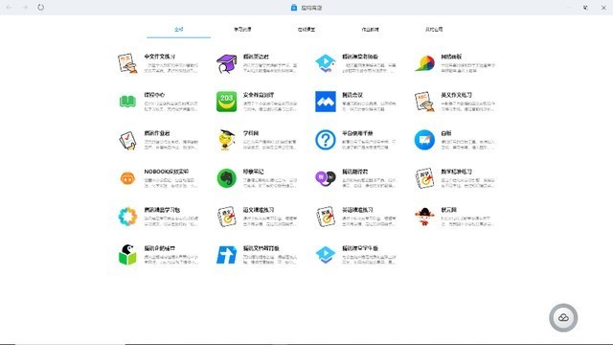The width and height of the screenshot is (613, 345).
Task: Open the blue document-arrow 腾讯文档 icon
Action: click(x=226, y=255)
